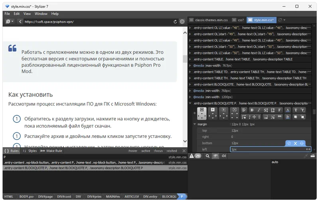The height and width of the screenshot is (202, 319).
Task: Click the second T text effect tool
Action: click(303, 110)
